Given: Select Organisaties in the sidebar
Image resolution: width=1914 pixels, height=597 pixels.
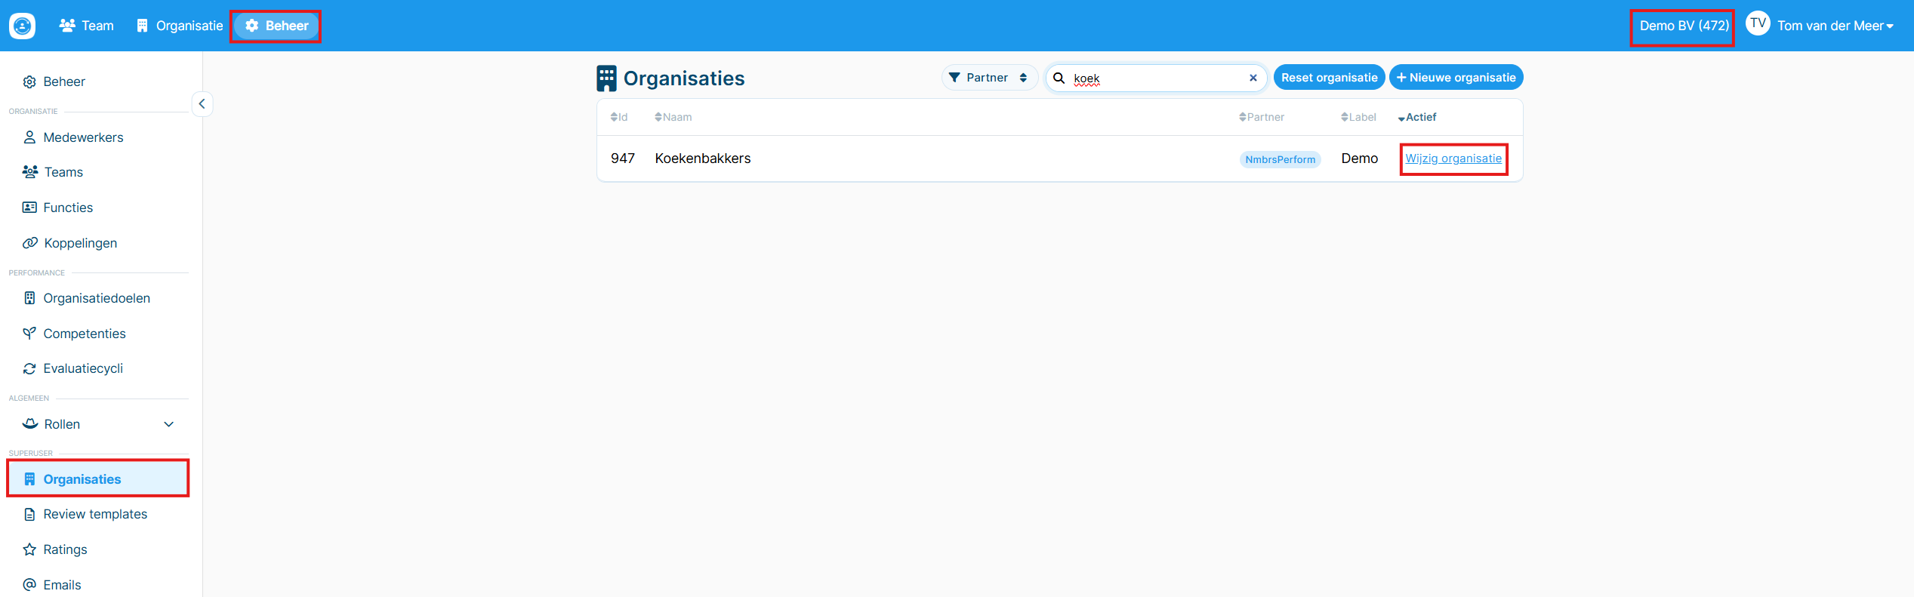Looking at the screenshot, I should click(x=98, y=479).
